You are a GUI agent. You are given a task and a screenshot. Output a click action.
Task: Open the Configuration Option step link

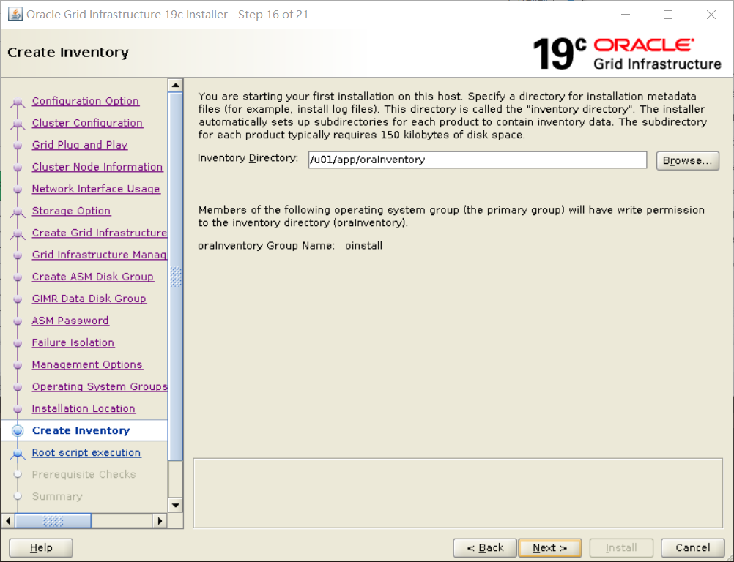[85, 101]
